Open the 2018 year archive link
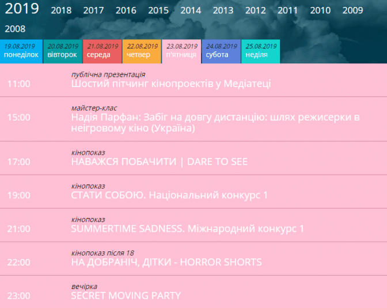Viewport: 387px width, 308px height. 61,10
